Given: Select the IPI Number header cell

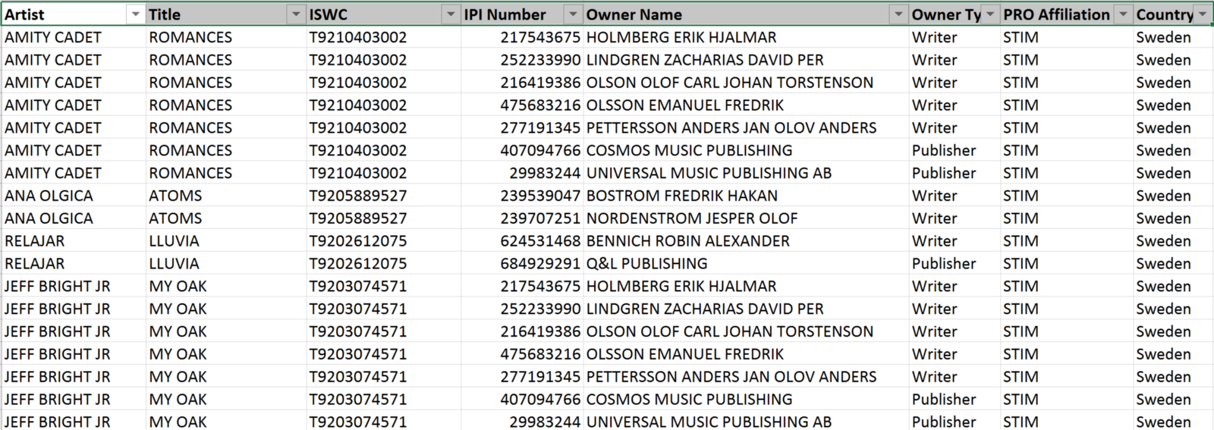Looking at the screenshot, I should [x=523, y=14].
